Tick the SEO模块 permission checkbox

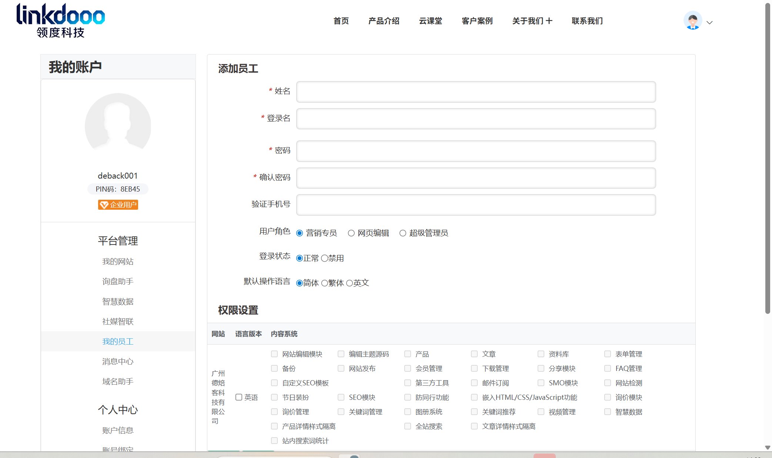point(341,397)
